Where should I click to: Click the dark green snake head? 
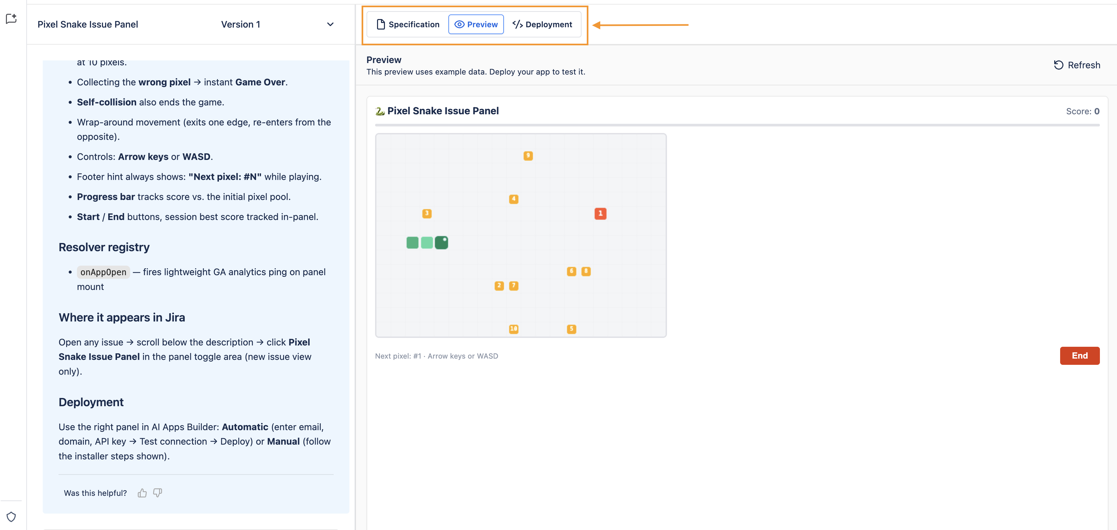(441, 242)
